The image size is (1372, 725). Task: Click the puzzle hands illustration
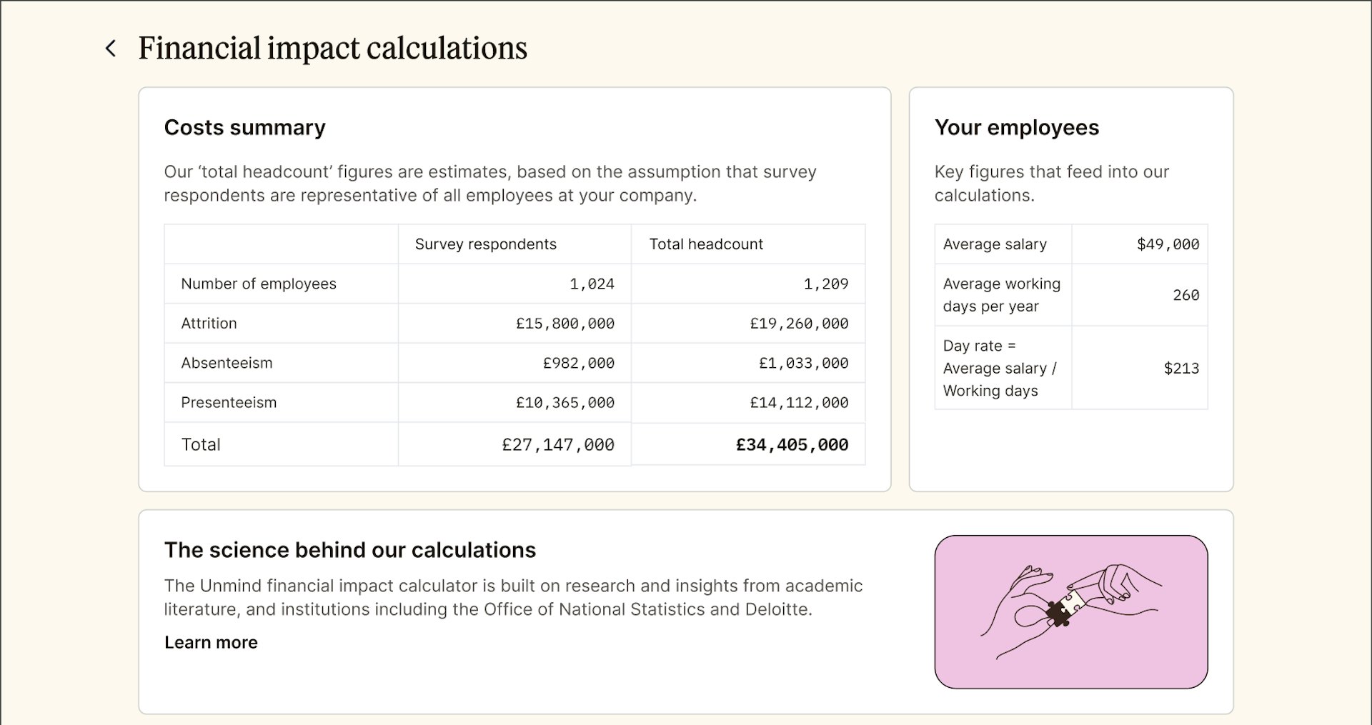(x=1070, y=611)
